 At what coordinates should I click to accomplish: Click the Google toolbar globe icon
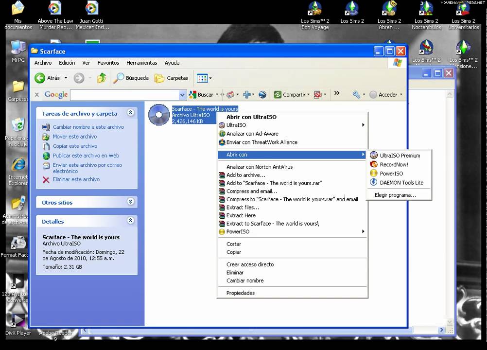262,94
